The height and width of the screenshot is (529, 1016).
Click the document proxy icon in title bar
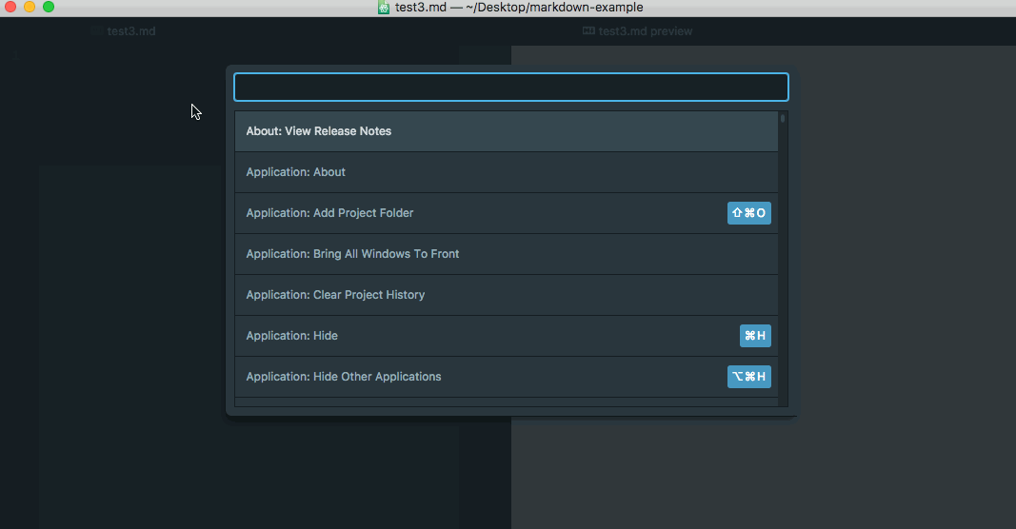coord(384,7)
